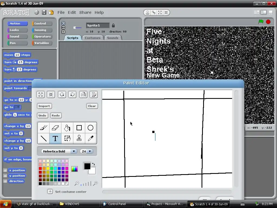Toggle the x position reporter checkbox
Screen dimensions: 277x208
(5, 170)
